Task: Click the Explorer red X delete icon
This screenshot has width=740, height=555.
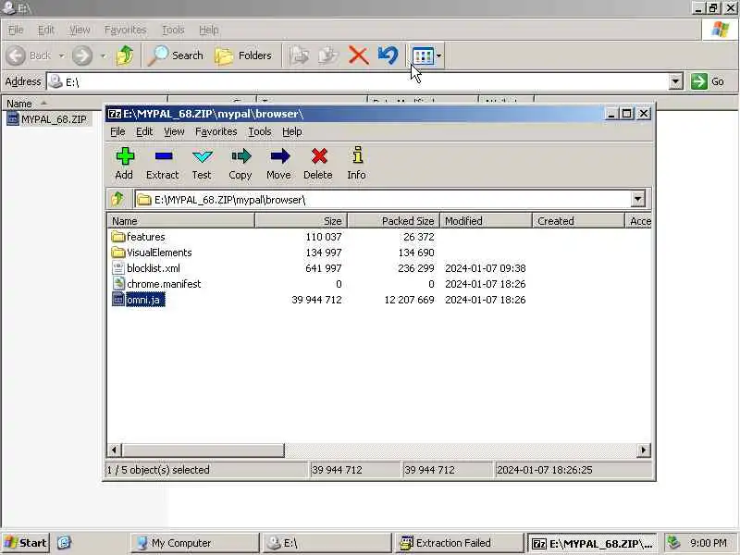Action: tap(359, 55)
